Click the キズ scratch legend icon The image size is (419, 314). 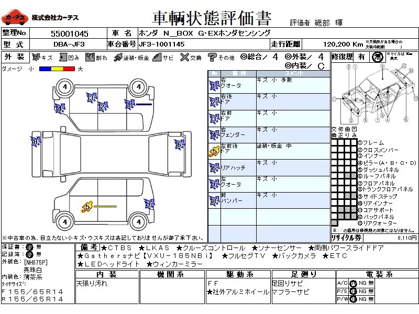click(36, 57)
